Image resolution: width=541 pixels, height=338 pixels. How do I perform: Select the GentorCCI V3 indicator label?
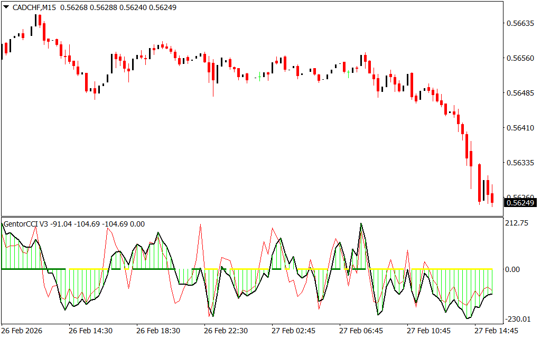tap(26, 224)
